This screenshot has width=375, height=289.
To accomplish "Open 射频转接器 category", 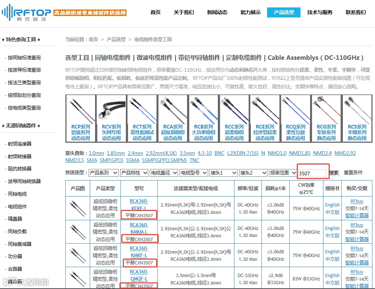I will [x=20, y=157].
